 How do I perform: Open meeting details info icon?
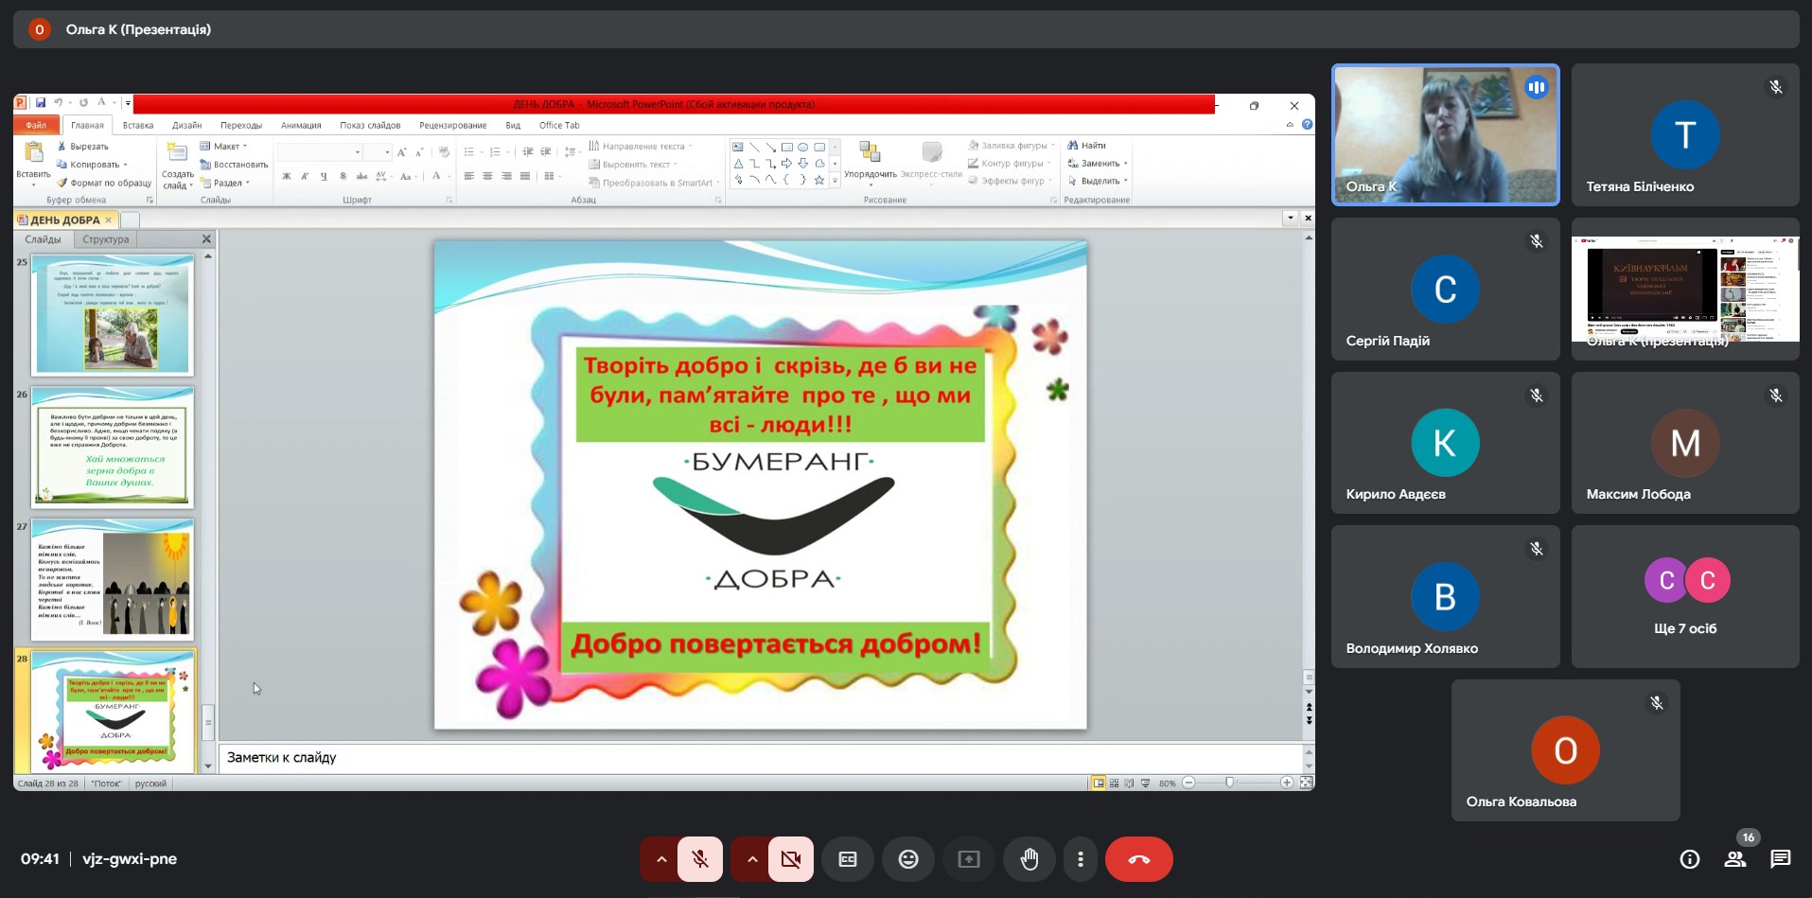(x=1689, y=859)
